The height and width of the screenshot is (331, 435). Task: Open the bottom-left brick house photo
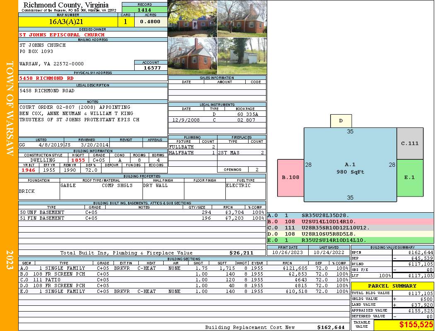coord(192,56)
